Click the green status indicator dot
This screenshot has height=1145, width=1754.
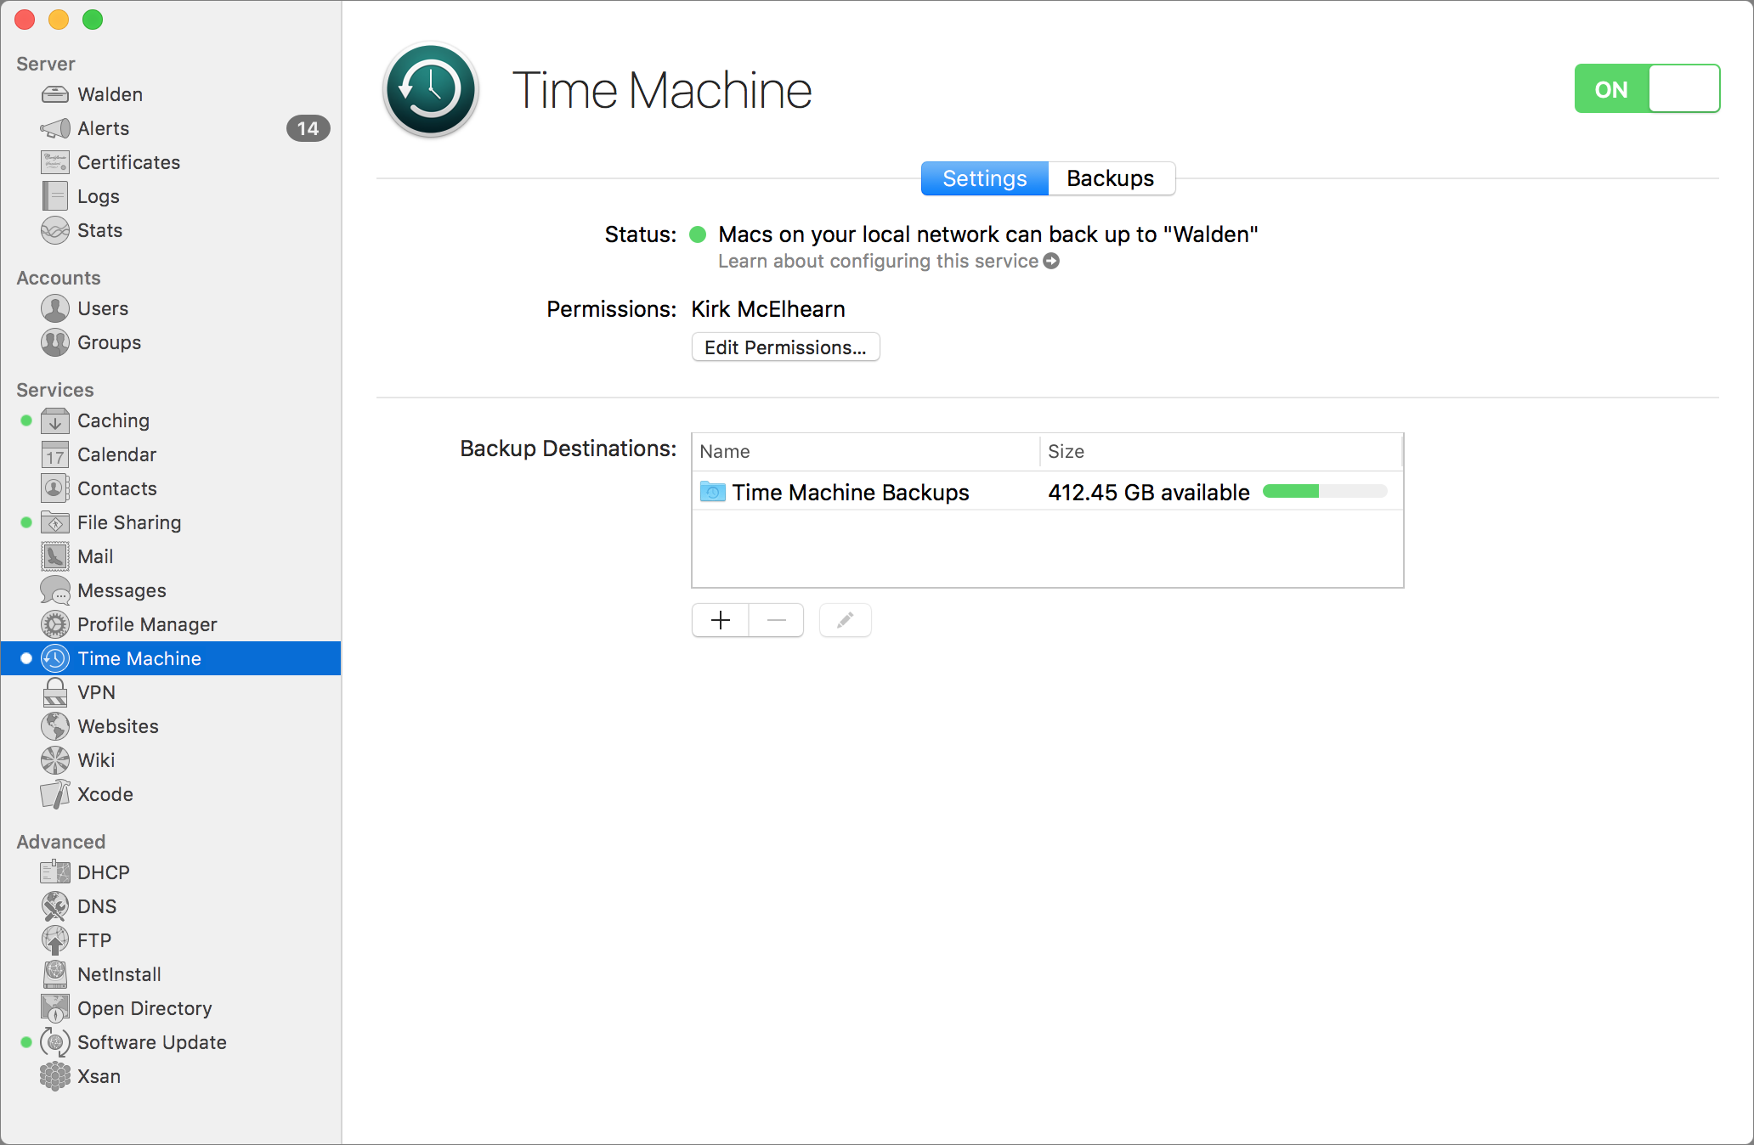(x=698, y=234)
